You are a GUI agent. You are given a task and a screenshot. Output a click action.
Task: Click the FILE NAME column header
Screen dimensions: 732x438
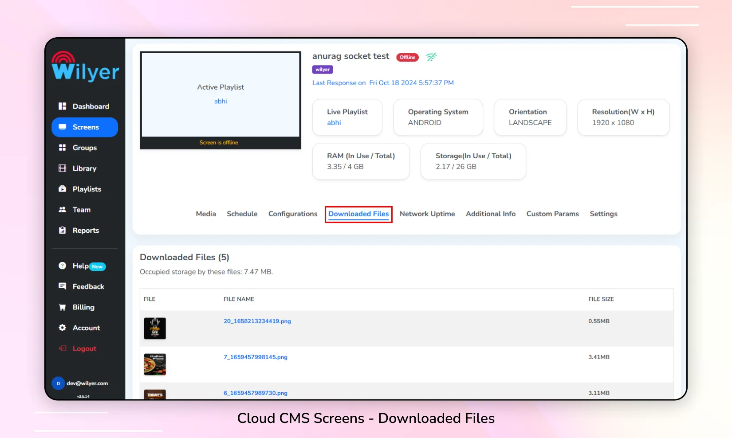tap(239, 299)
